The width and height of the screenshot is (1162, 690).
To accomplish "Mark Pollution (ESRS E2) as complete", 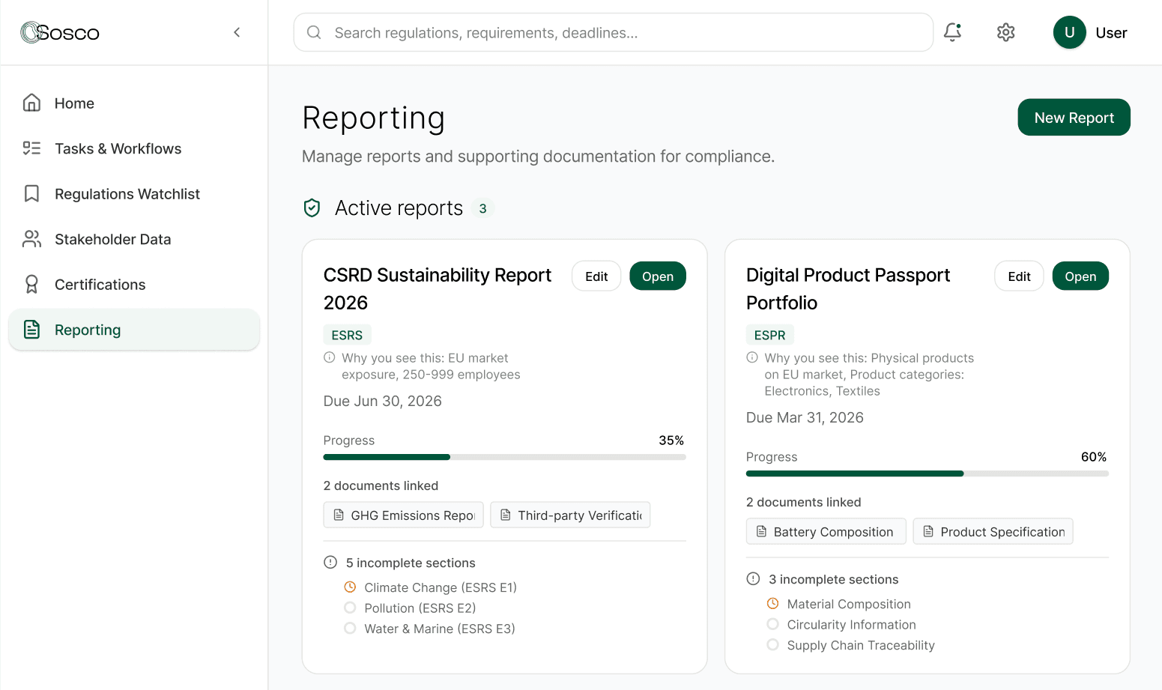I will [x=350, y=608].
